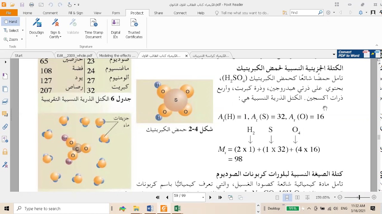Go to the next page
The image size is (382, 214).
210,197
